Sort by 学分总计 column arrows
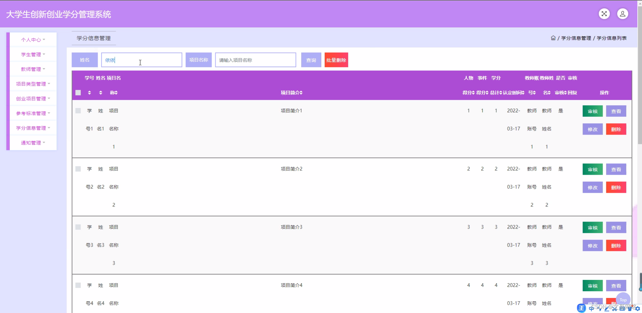This screenshot has width=642, height=313. [x=501, y=93]
